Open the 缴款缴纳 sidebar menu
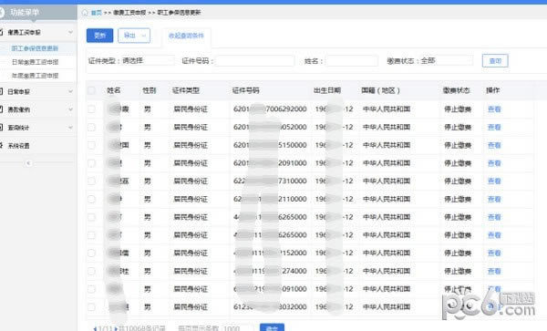This screenshot has height=331, width=547. 19,109
